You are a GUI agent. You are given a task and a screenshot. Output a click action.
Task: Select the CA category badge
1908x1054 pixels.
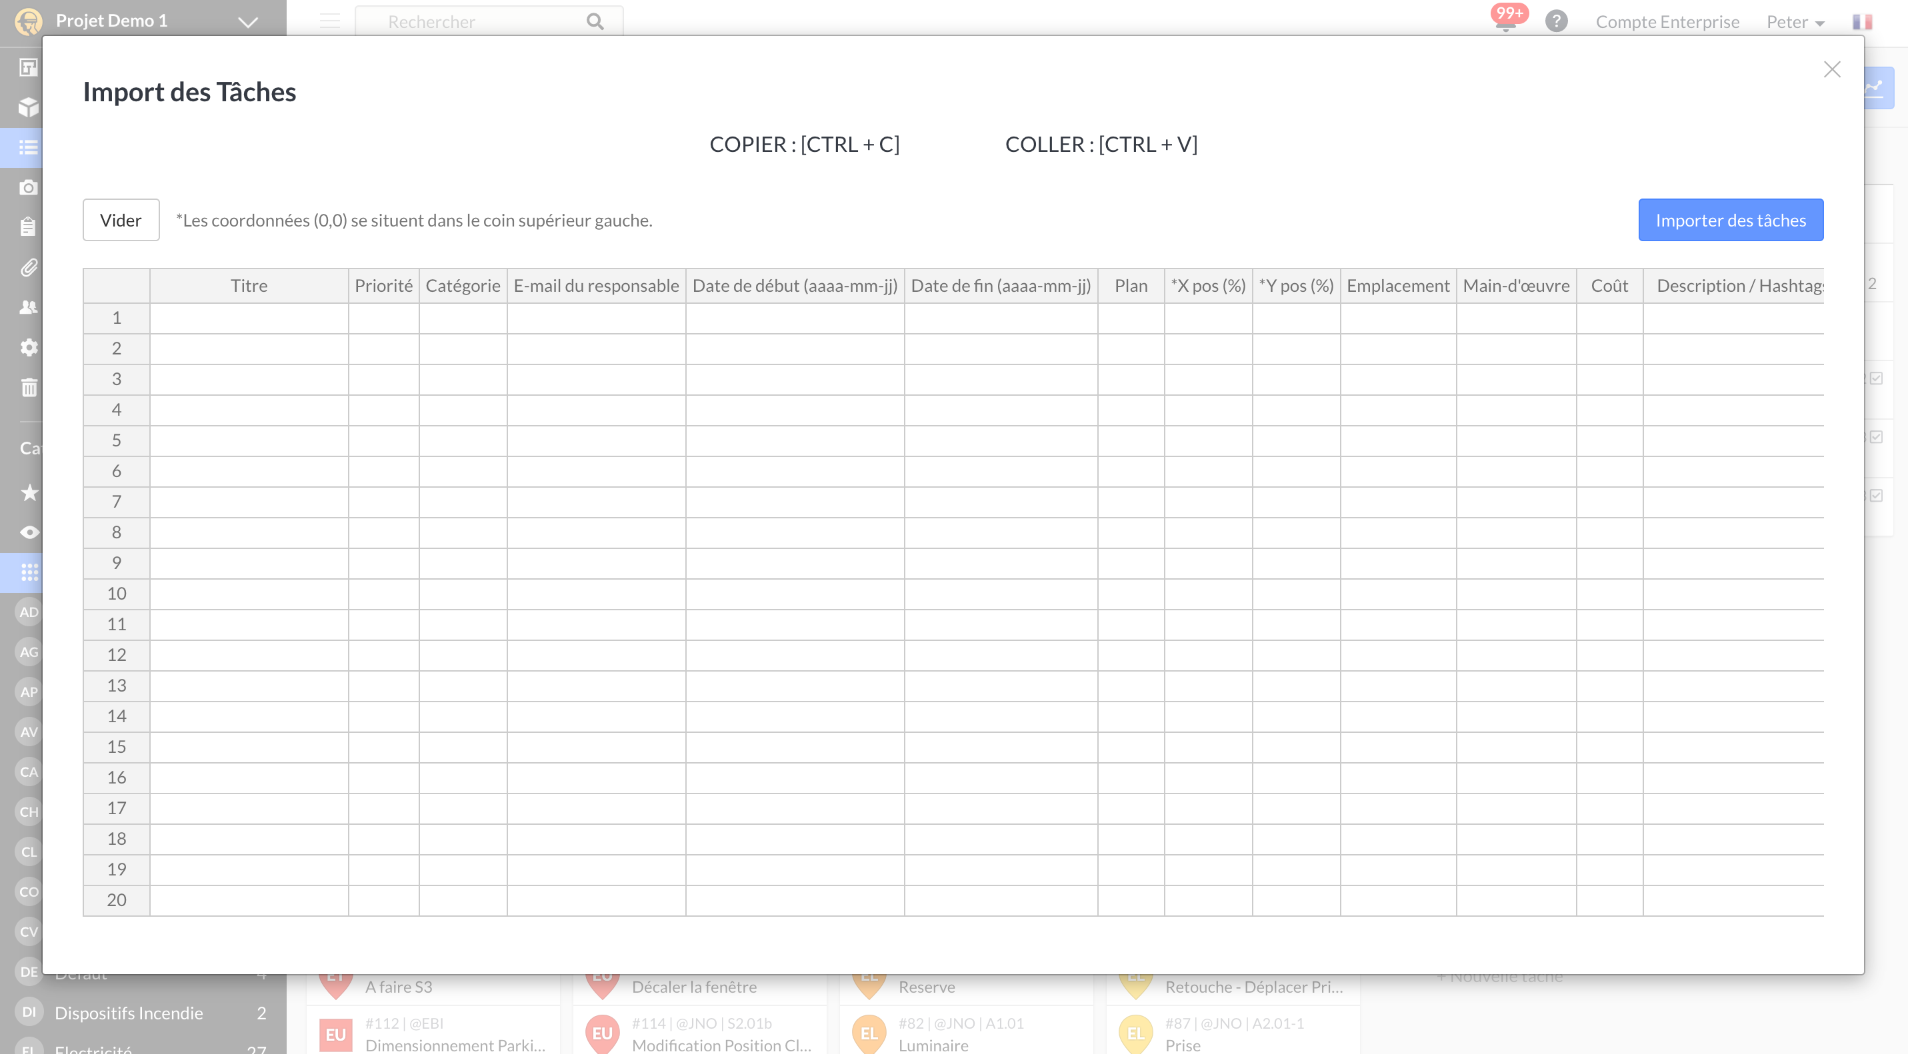point(29,772)
